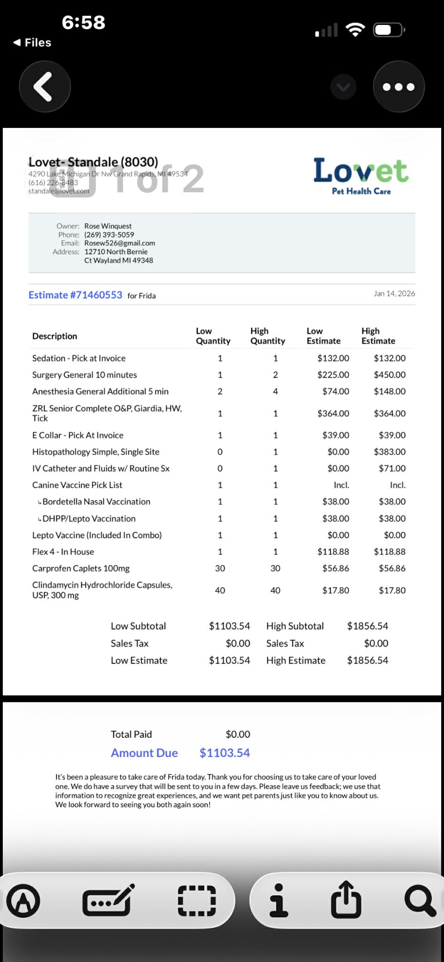Tap the back arrow button
This screenshot has width=444, height=962.
click(45, 87)
